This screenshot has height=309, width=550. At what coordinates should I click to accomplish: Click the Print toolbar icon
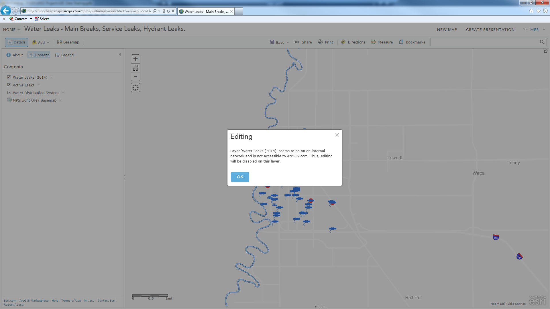coord(325,42)
